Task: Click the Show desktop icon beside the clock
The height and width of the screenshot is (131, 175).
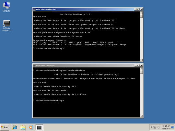Action: coord(173,127)
